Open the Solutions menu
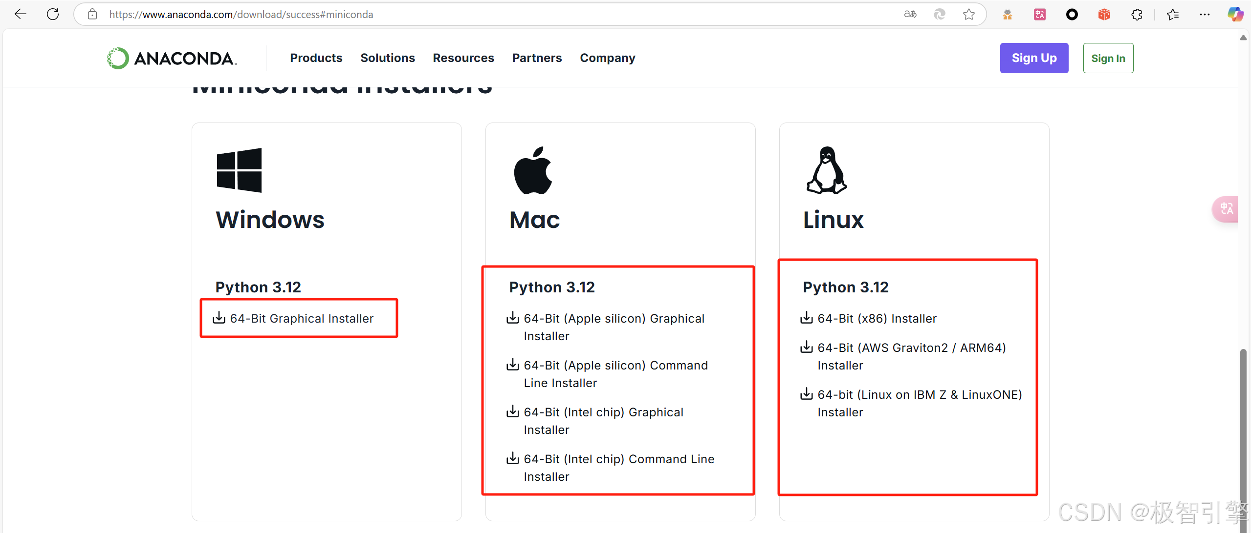Image resolution: width=1251 pixels, height=533 pixels. pos(387,58)
